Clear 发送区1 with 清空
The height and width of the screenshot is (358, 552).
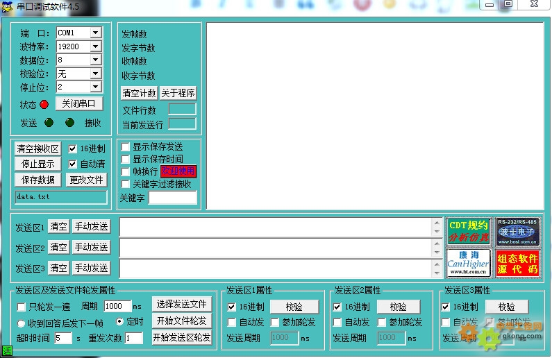coord(58,226)
